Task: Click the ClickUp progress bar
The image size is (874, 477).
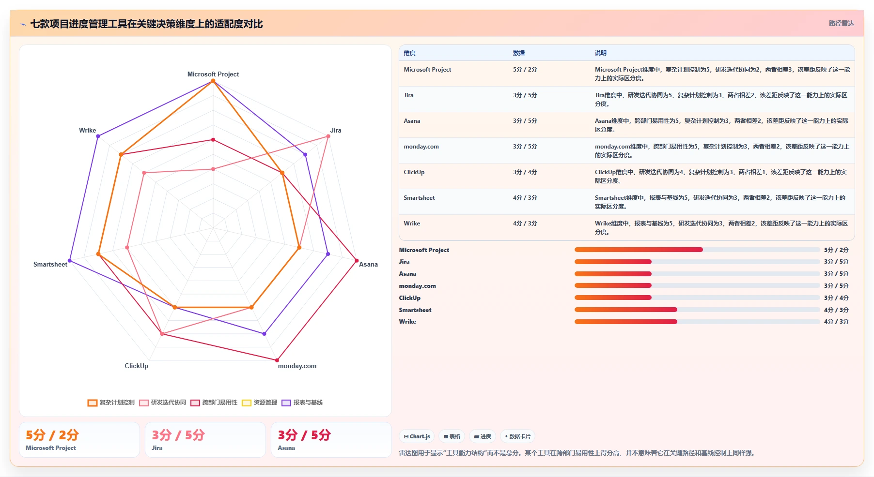Action: point(697,298)
